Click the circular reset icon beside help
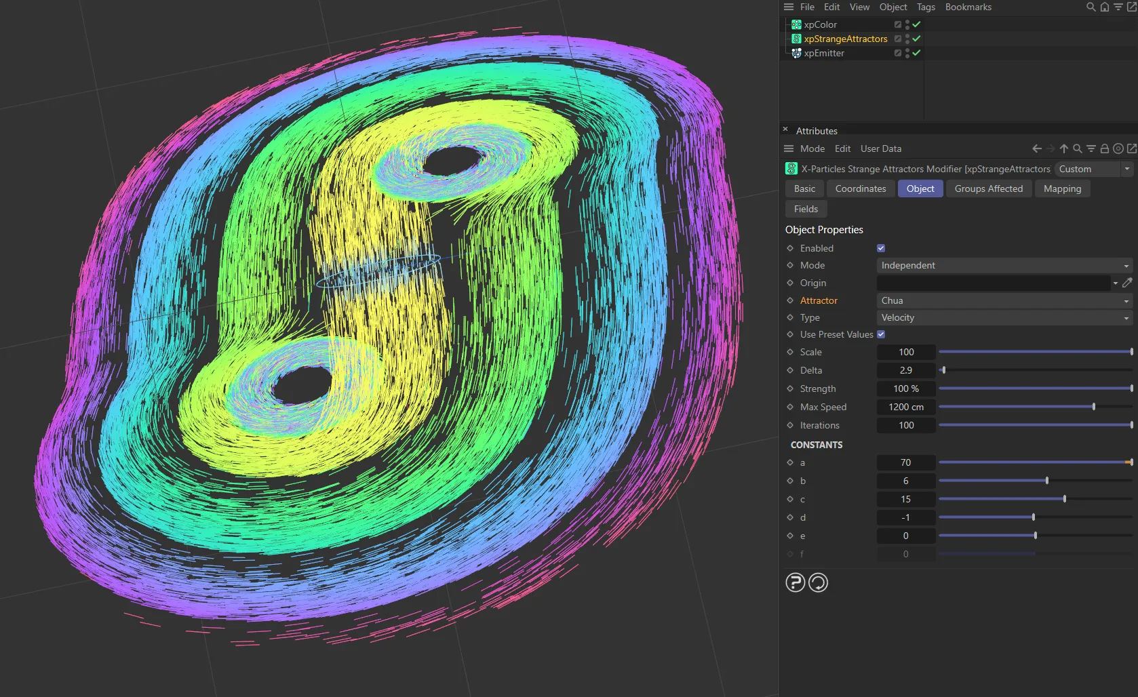The width and height of the screenshot is (1138, 697). [819, 582]
